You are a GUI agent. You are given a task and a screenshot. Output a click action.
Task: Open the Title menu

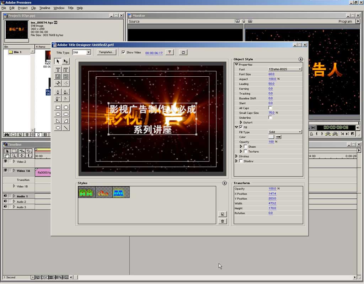coord(70,8)
